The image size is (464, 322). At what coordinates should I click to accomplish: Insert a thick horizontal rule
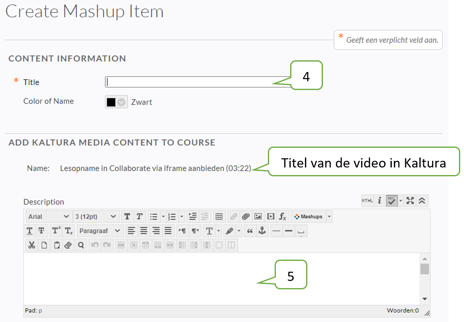coord(288,231)
